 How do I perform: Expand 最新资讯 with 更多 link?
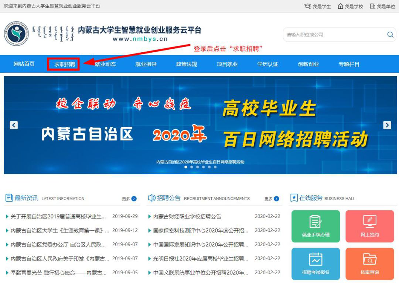click(129, 199)
